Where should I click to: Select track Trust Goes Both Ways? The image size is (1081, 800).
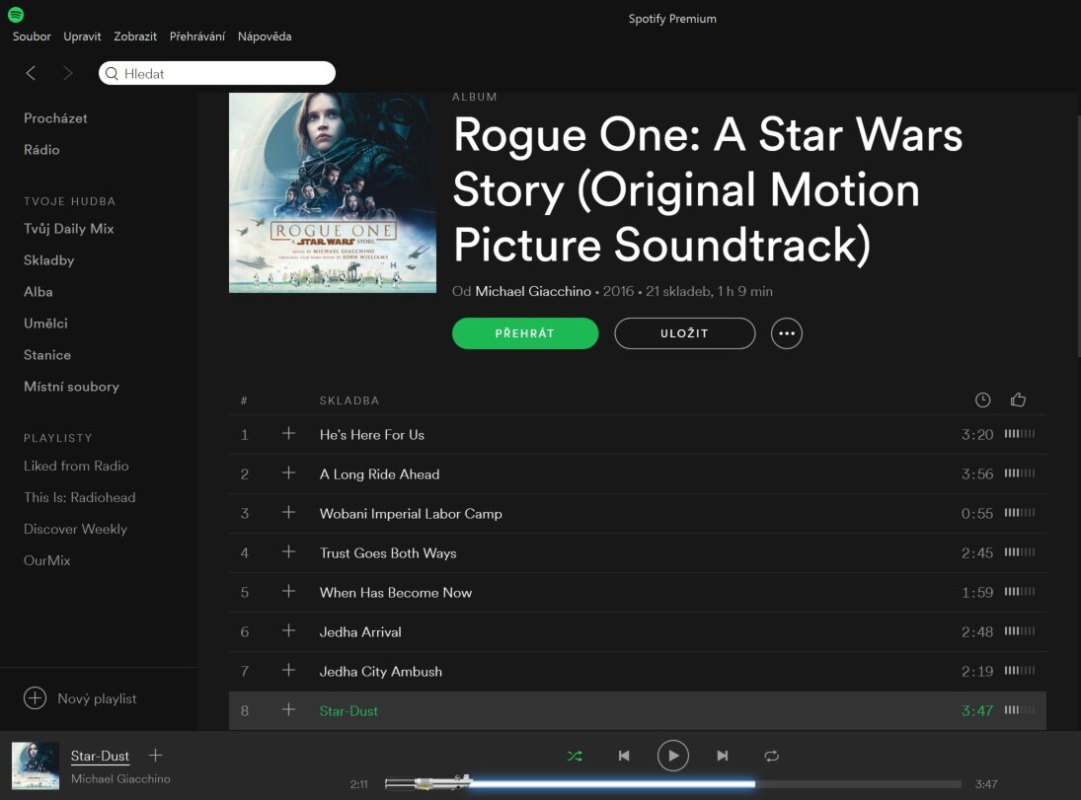pos(388,552)
